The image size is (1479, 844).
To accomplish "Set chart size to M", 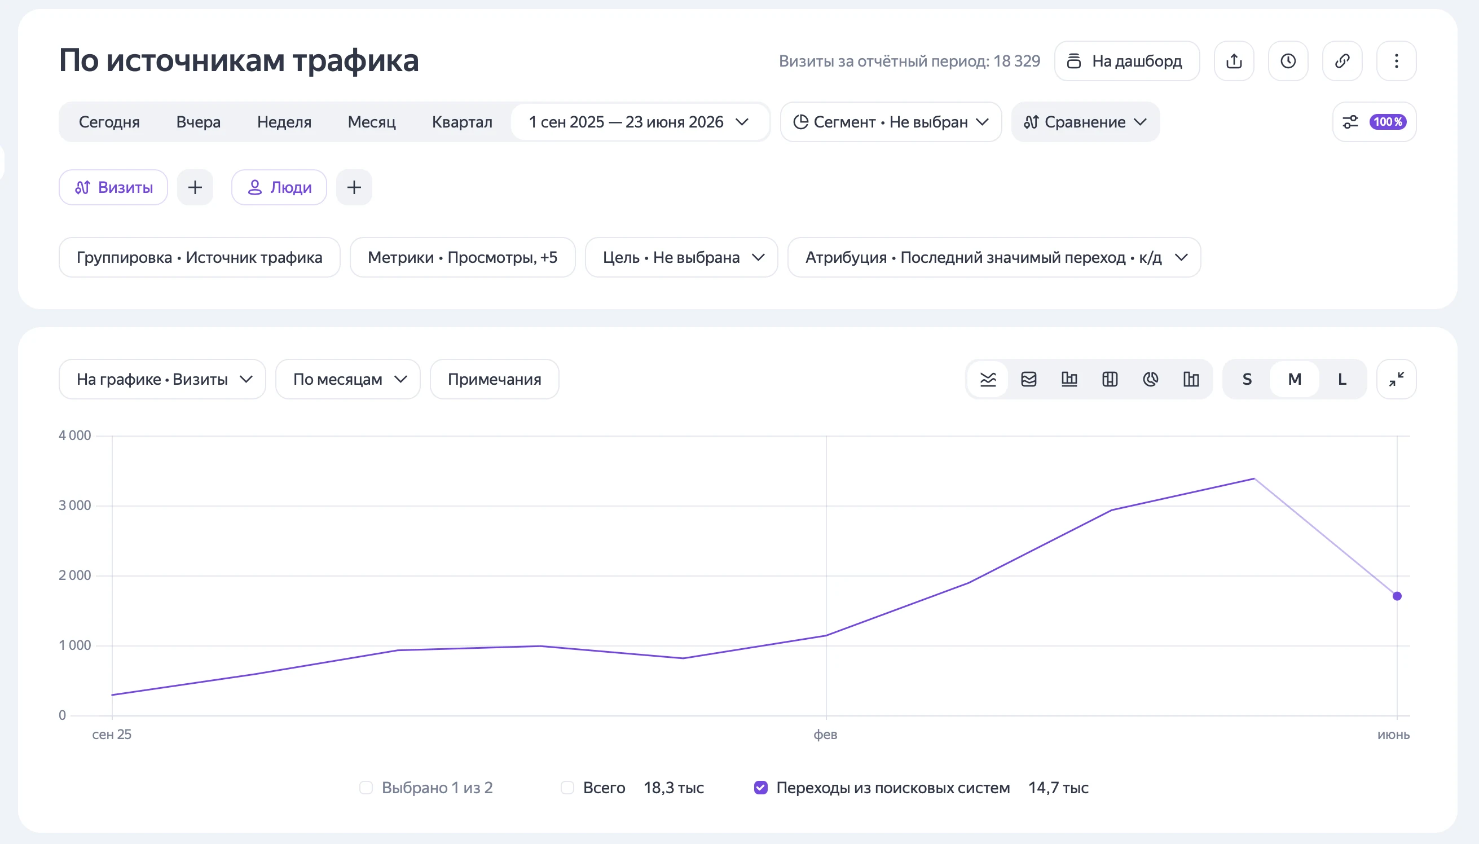I will (x=1295, y=379).
